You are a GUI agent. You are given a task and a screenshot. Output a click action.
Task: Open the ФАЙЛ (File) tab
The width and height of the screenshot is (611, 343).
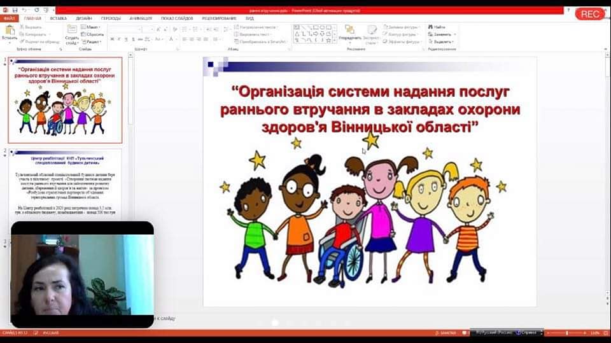[10, 18]
